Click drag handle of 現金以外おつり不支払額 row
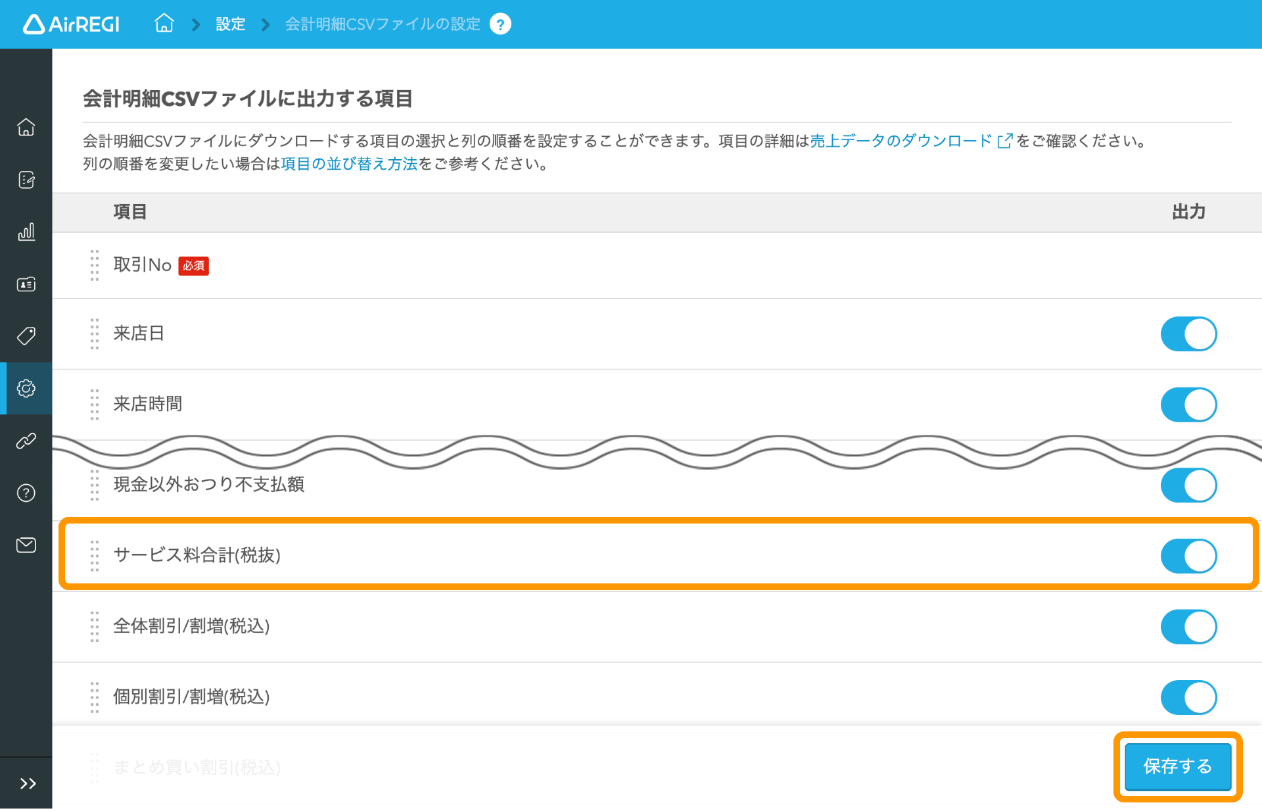The image size is (1262, 809). pyautogui.click(x=95, y=485)
